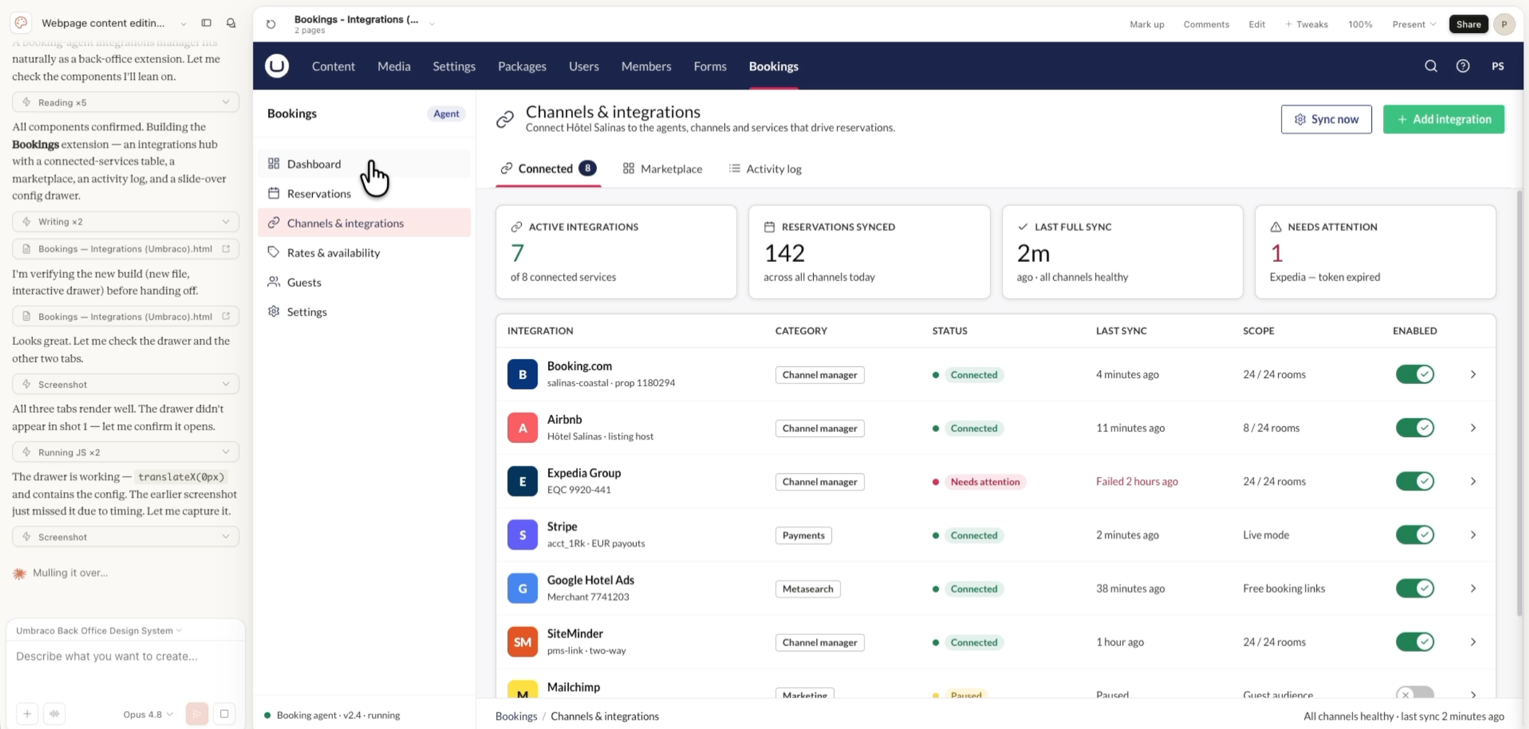The height and width of the screenshot is (729, 1529).
Task: Disable the Booking.com integration toggle
Action: pyautogui.click(x=1415, y=374)
